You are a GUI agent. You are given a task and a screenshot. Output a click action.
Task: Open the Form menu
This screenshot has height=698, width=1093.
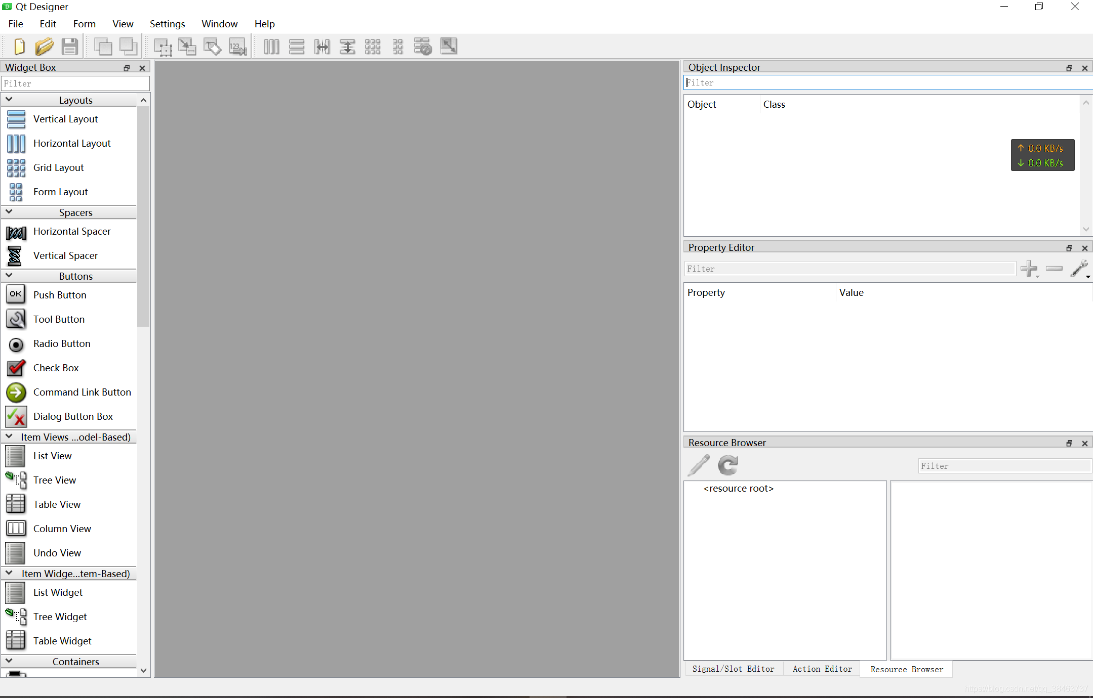point(84,24)
